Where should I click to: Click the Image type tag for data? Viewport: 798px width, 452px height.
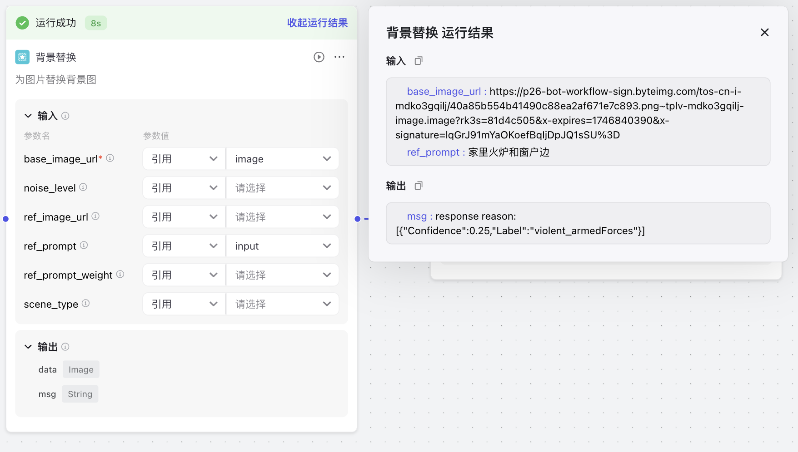[x=81, y=369]
